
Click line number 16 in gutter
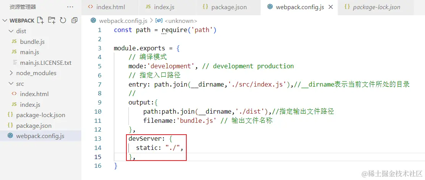98,166
